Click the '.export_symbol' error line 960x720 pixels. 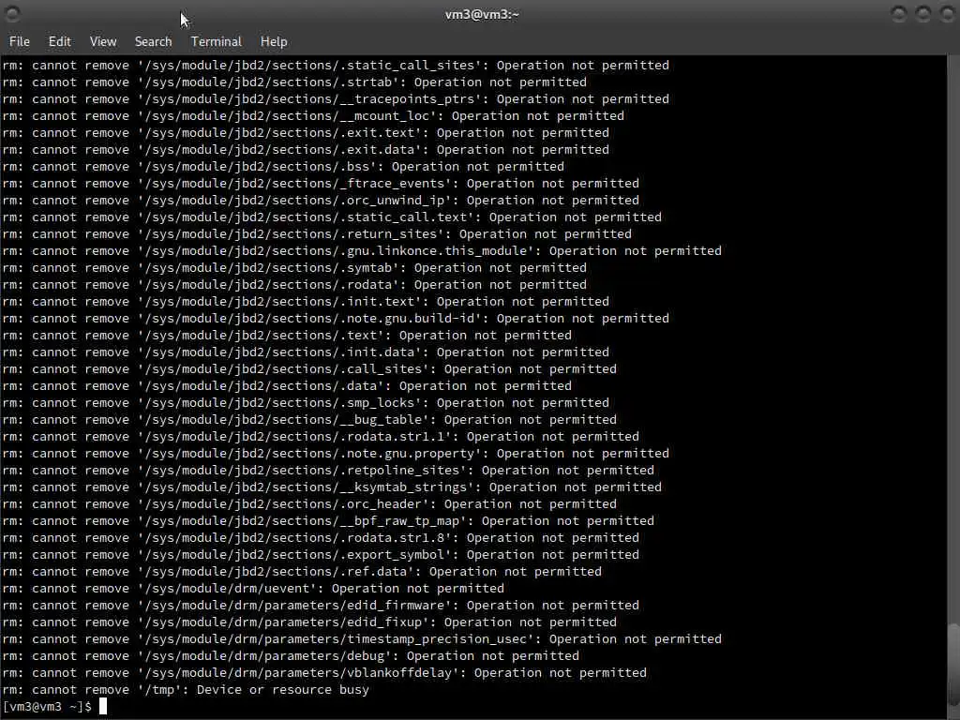(321, 555)
